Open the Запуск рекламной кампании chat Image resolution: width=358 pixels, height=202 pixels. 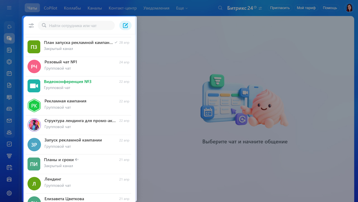pyautogui.click(x=79, y=145)
